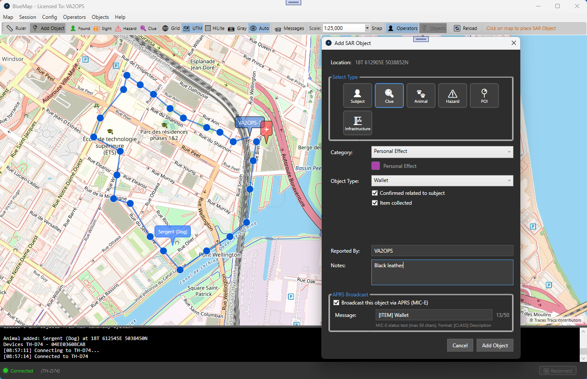Open the Map menu
Screen dimensions: 587x379
pyautogui.click(x=8, y=17)
